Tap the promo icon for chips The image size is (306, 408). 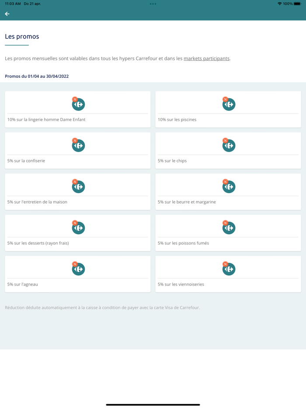[x=229, y=145]
